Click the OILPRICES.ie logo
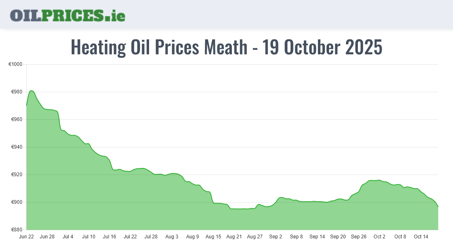Viewport: 453px width, 247px height. click(68, 15)
